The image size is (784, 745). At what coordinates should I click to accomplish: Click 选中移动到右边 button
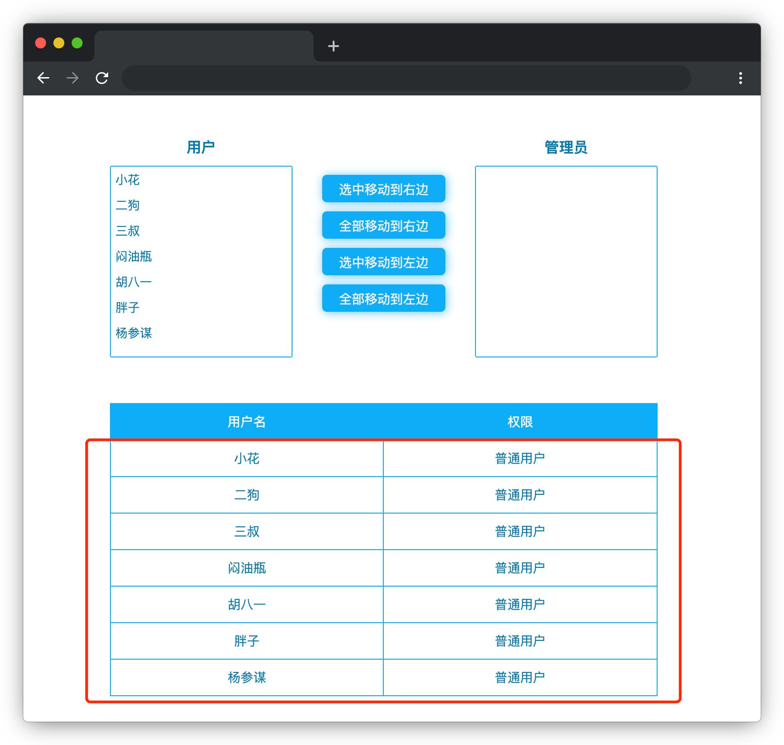pyautogui.click(x=384, y=189)
